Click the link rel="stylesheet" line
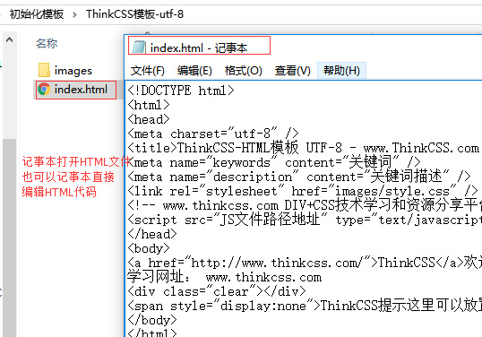 [303, 191]
